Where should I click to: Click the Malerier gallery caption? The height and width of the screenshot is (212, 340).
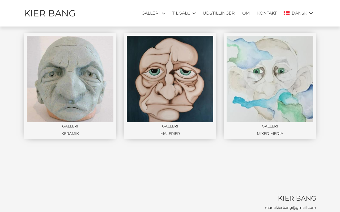coord(170,134)
